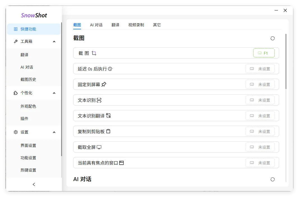
Task: Click the F1 hotkey button
Action: point(264,53)
